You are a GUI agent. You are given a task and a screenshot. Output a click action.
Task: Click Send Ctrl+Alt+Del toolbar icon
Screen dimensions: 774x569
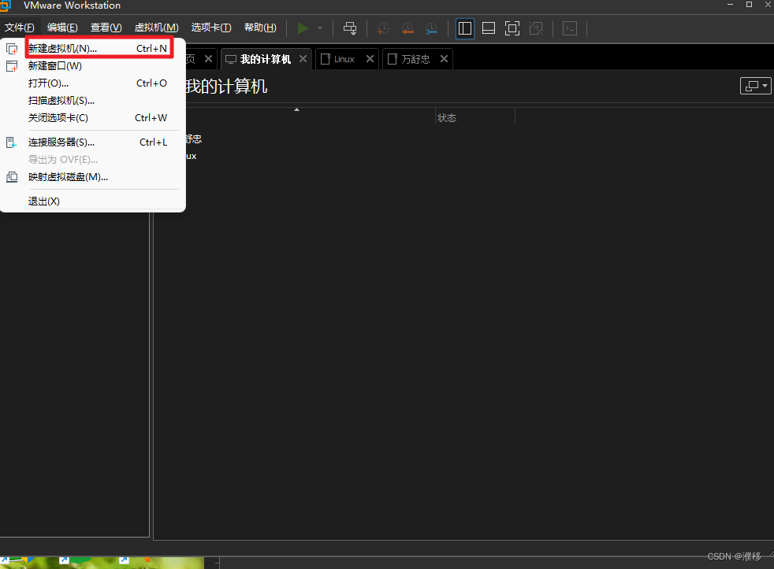click(x=350, y=28)
